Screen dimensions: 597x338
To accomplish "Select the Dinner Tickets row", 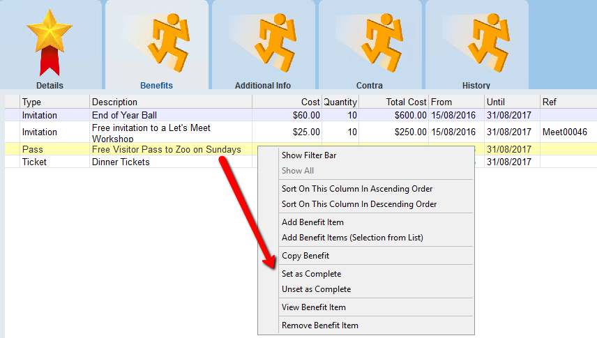I will tap(121, 162).
